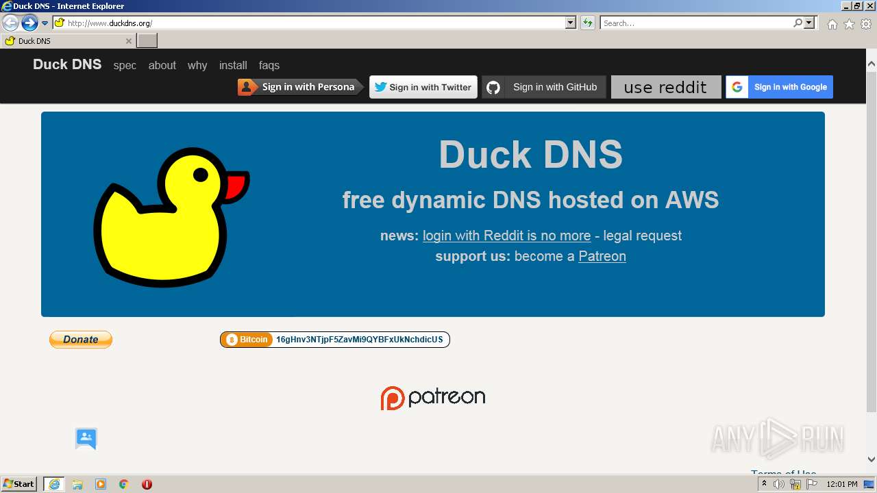Open the install nav item
The width and height of the screenshot is (877, 493).
point(233,66)
